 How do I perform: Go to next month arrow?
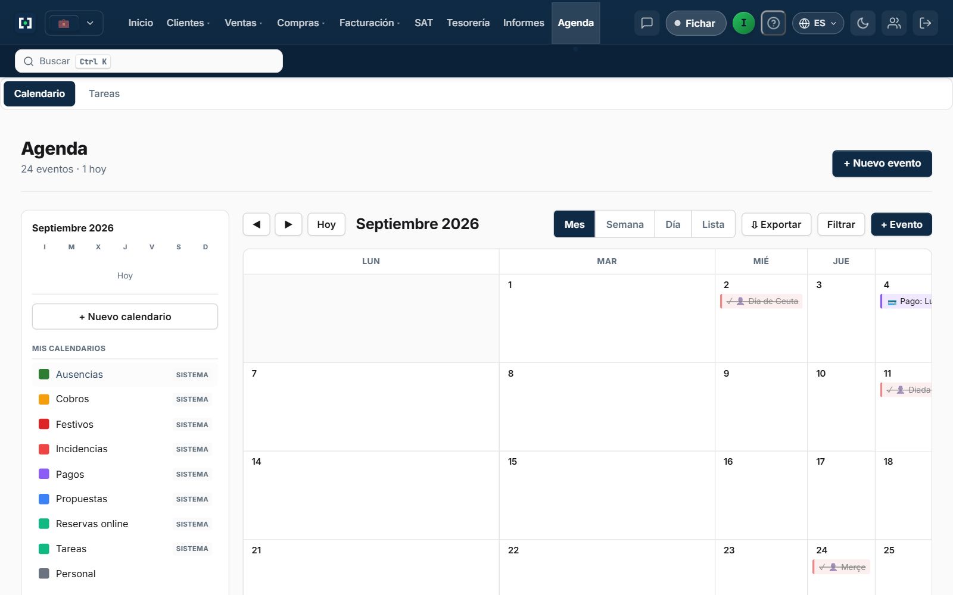288,224
